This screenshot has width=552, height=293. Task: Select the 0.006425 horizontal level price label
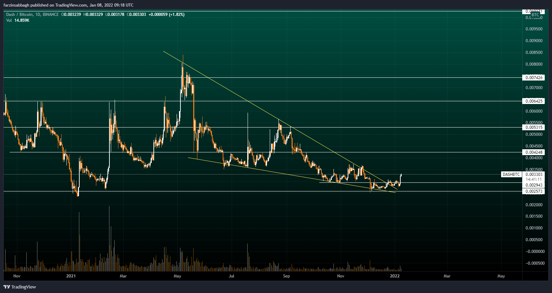tap(534, 101)
